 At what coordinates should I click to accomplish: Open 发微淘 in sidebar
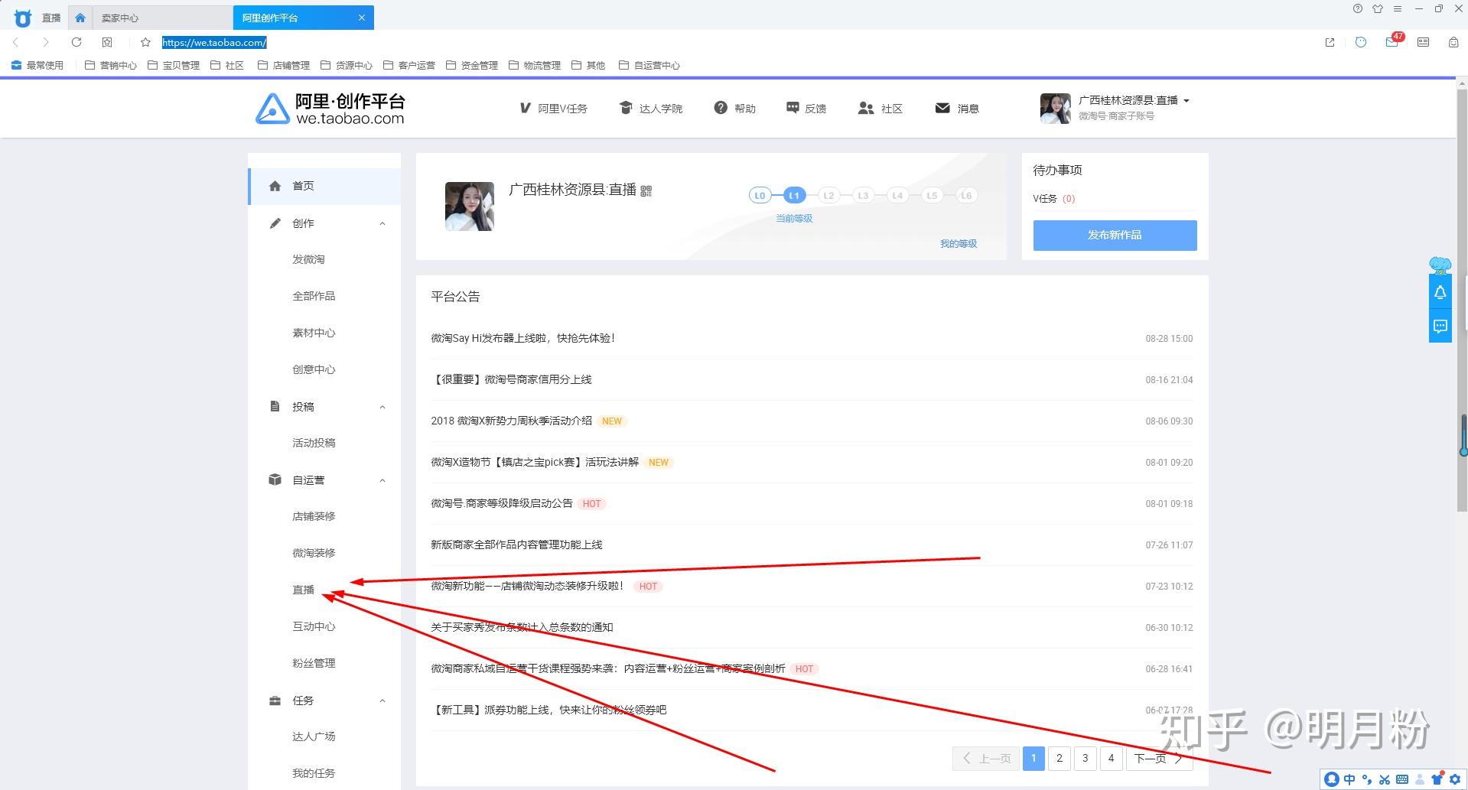tap(308, 259)
